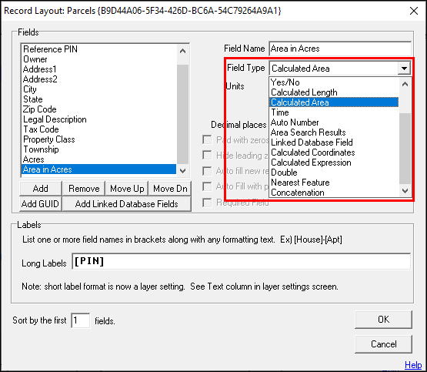Open the Field Type dropdown arrow

[404, 68]
